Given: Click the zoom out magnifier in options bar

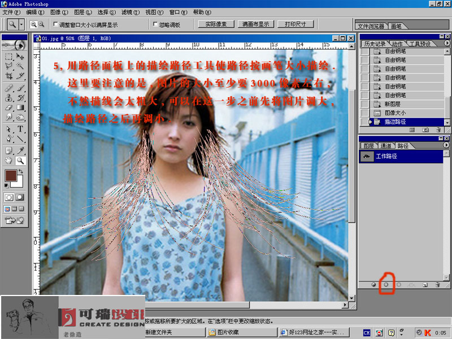Looking at the screenshot, I should [42, 24].
